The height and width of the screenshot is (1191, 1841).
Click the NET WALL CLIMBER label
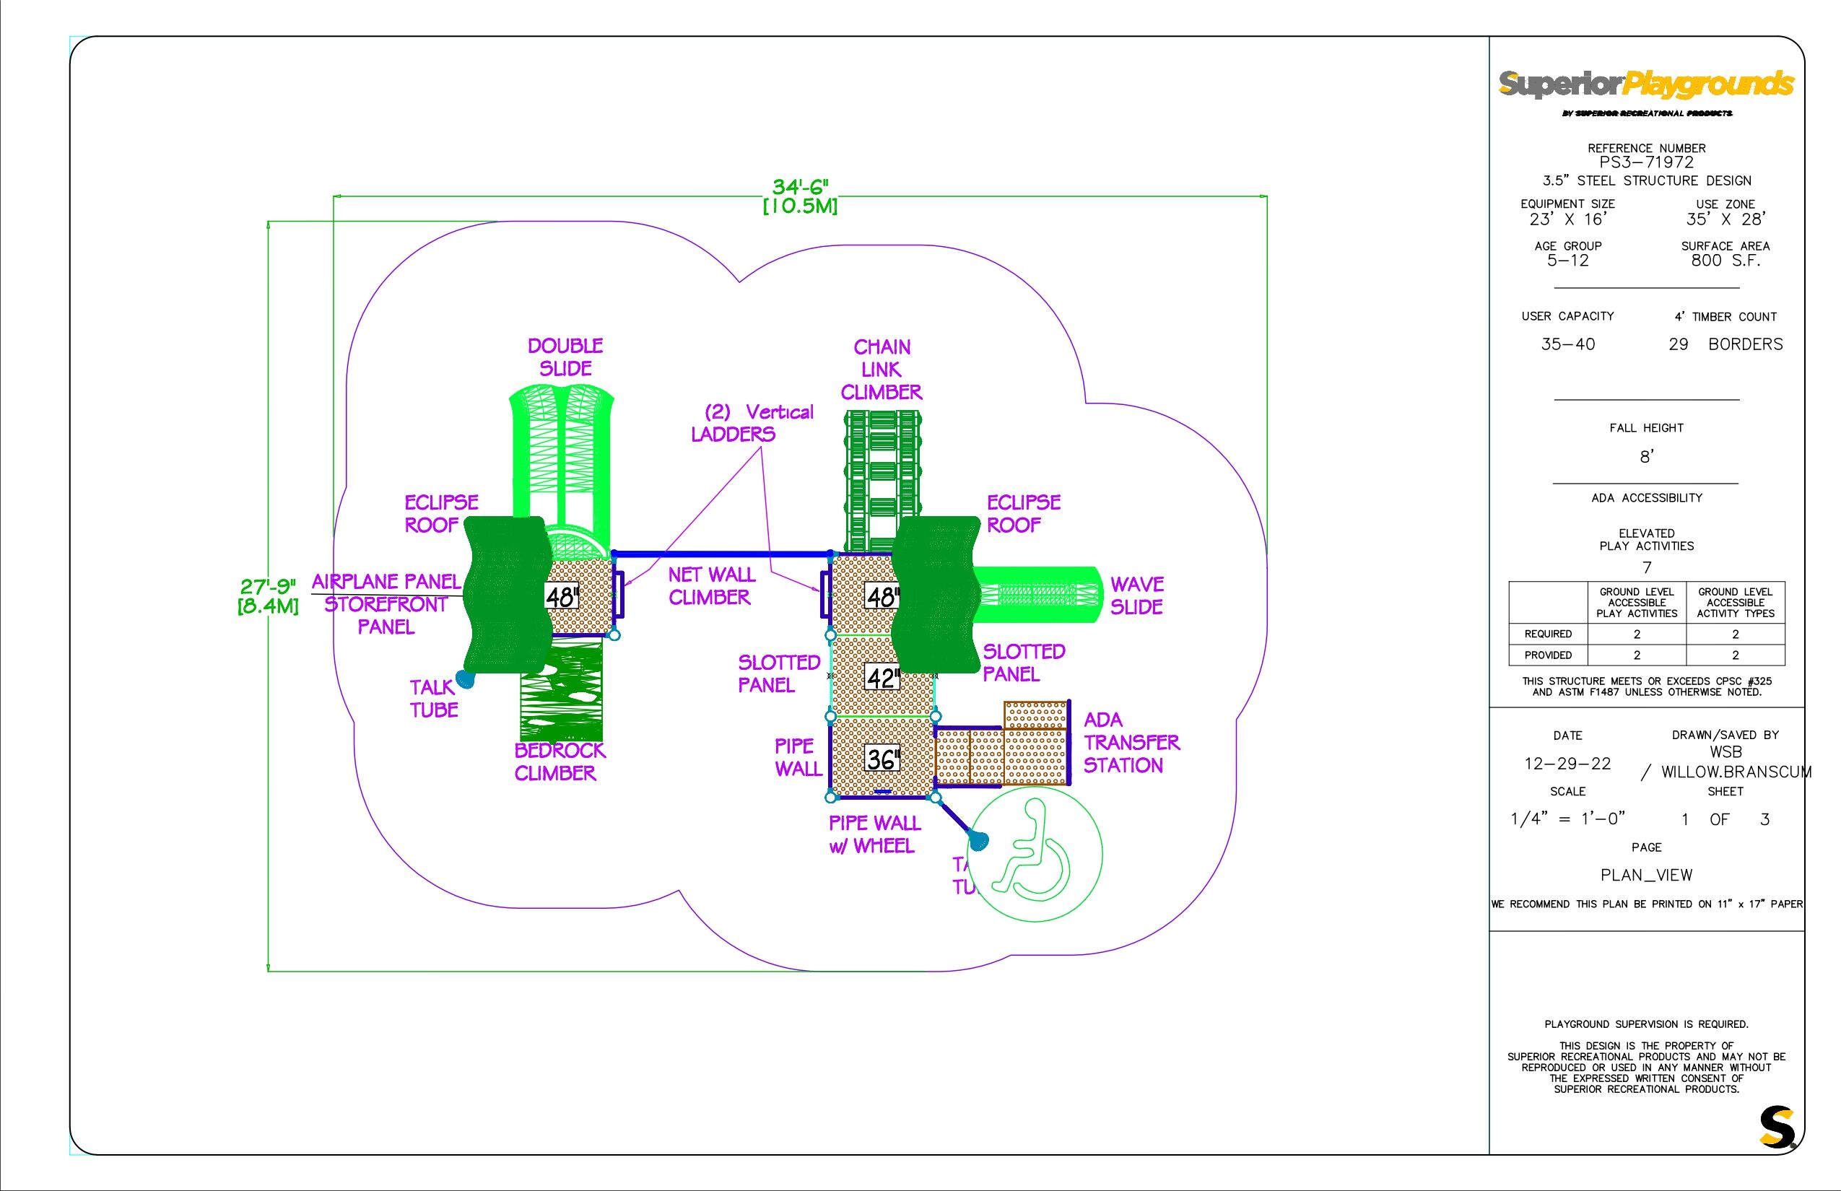coord(711,586)
